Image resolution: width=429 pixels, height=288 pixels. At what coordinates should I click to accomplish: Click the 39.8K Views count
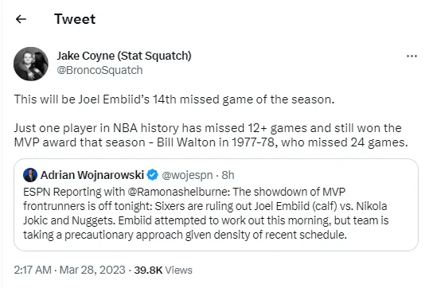coord(163,270)
